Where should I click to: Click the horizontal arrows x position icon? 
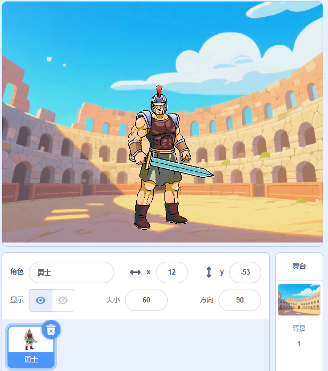(x=135, y=272)
